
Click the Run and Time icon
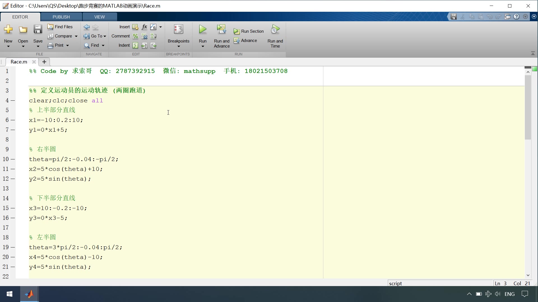275,29
